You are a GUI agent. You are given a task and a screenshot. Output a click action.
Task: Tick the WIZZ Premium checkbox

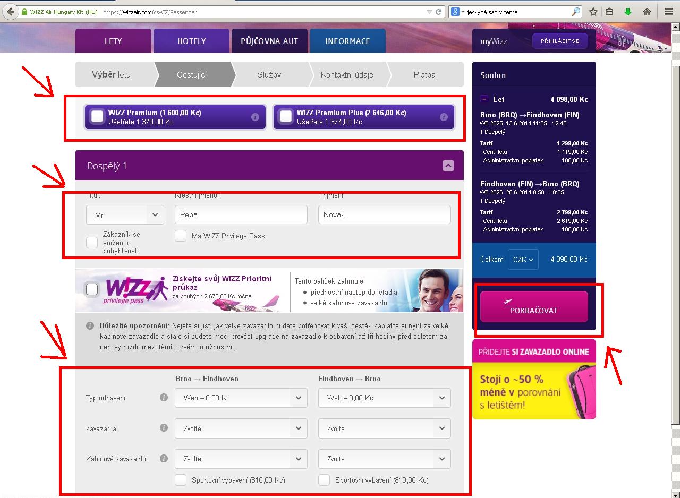click(97, 117)
